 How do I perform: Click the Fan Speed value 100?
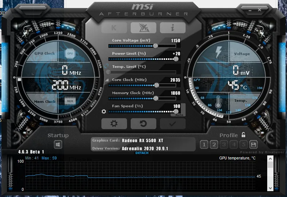coord(177,106)
